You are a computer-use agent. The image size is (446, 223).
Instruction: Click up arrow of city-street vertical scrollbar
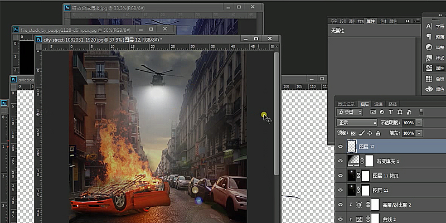click(277, 47)
